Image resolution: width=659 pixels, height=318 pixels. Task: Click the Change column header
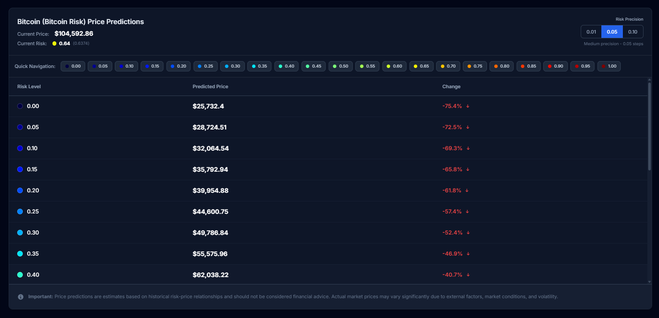pos(451,86)
